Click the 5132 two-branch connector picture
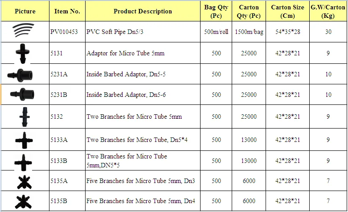The image size is (348, 212). [x=24, y=117]
